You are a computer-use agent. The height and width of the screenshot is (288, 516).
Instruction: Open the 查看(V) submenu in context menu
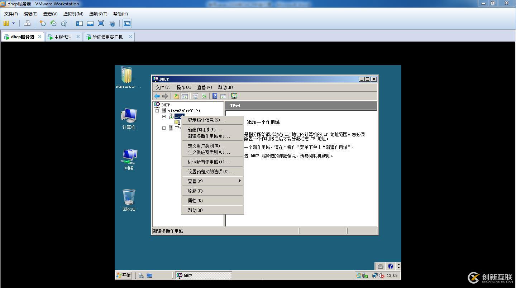[212, 181]
